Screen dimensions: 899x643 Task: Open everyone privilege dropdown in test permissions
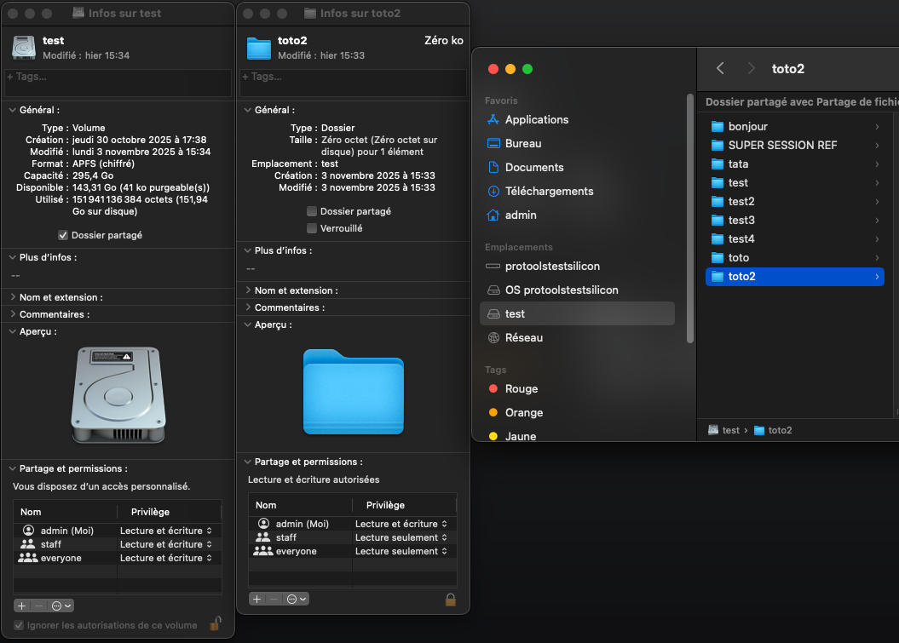[x=165, y=558]
